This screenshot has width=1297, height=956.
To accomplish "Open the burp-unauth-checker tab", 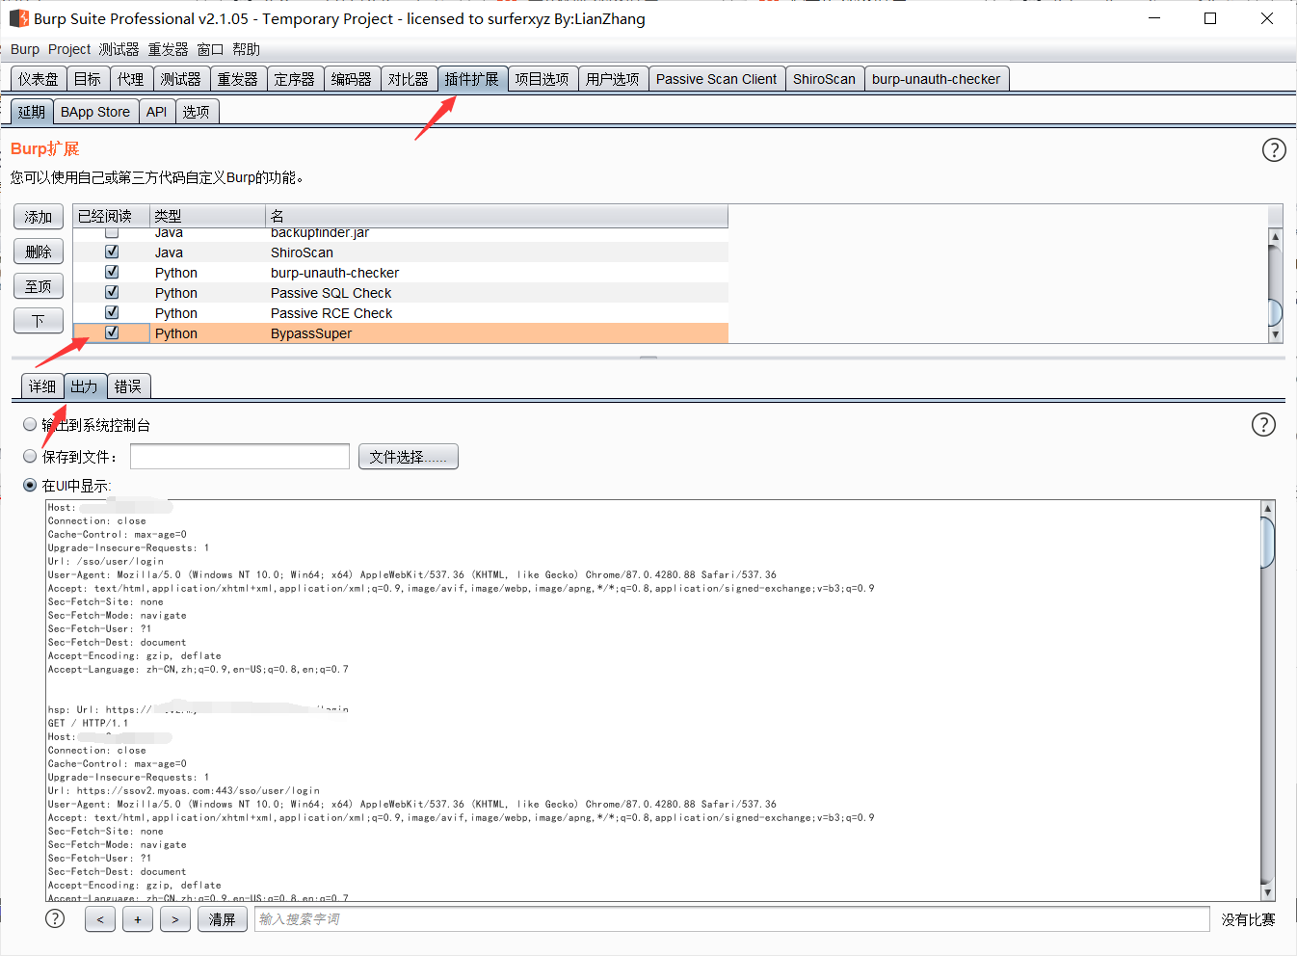I will coord(936,79).
